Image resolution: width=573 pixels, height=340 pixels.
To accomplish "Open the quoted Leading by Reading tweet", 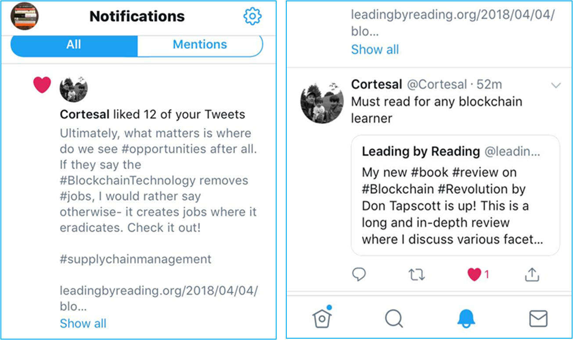I will [455, 195].
